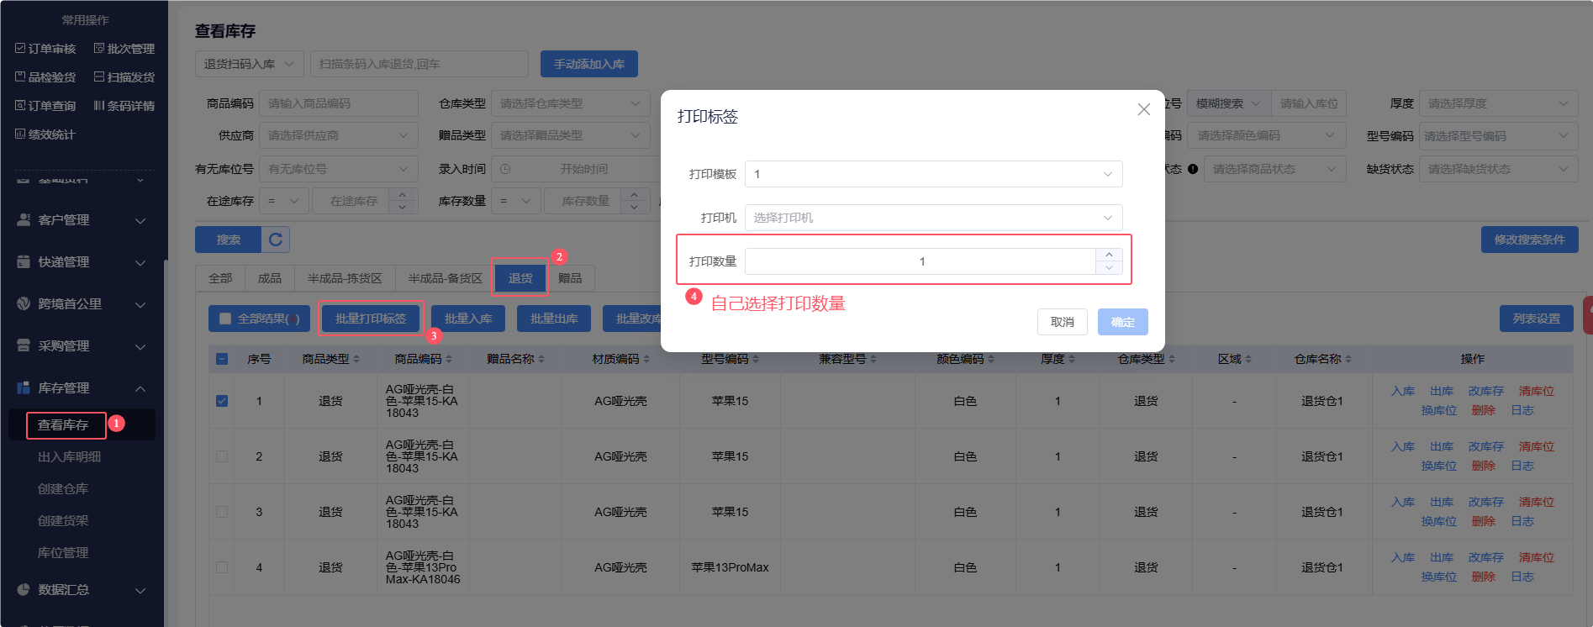Viewport: 1593px width, 627px height.
Task: Click the 手动添加入库 button
Action: click(589, 64)
